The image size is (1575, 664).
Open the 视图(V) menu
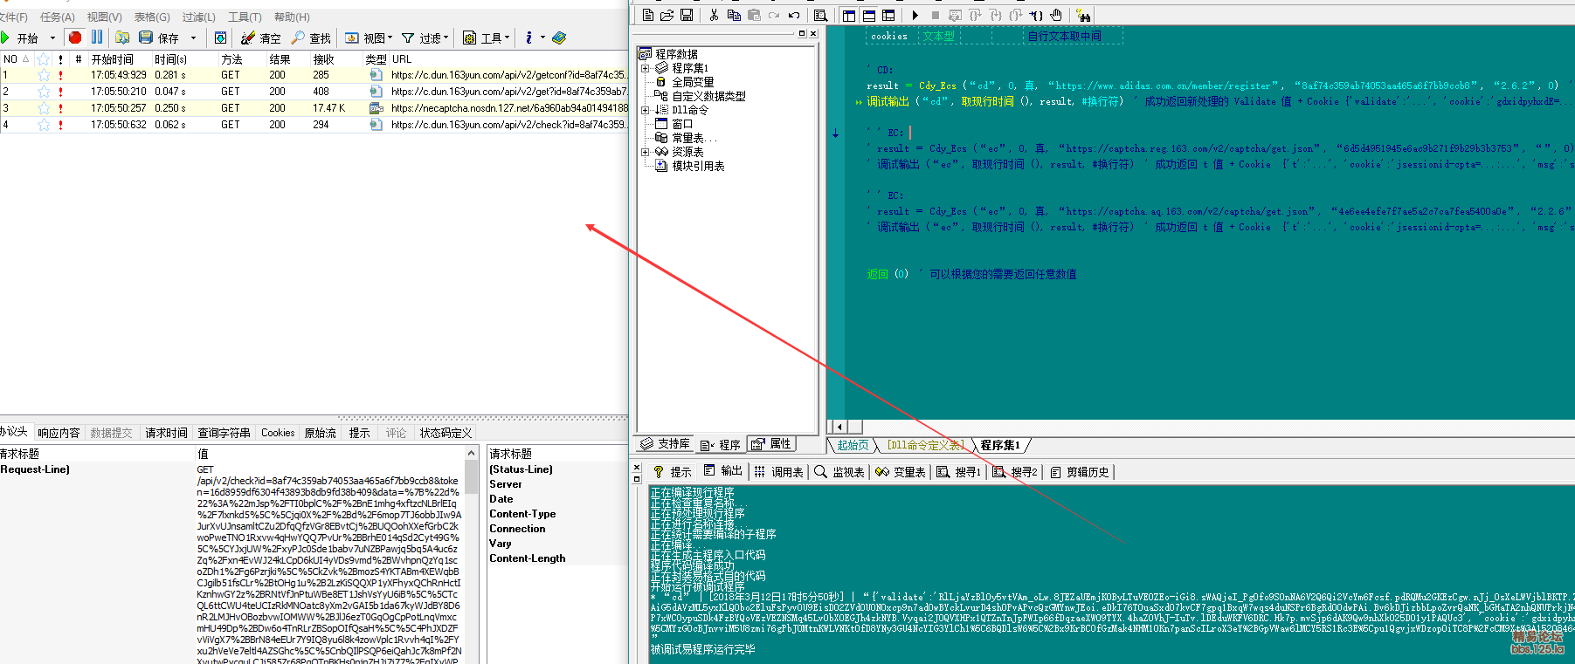[x=104, y=17]
